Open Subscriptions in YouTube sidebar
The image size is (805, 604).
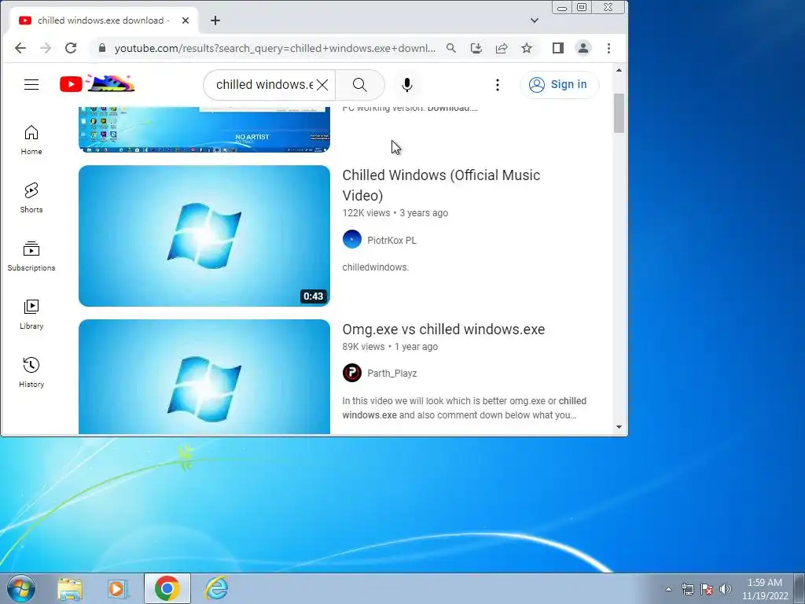pyautogui.click(x=31, y=256)
